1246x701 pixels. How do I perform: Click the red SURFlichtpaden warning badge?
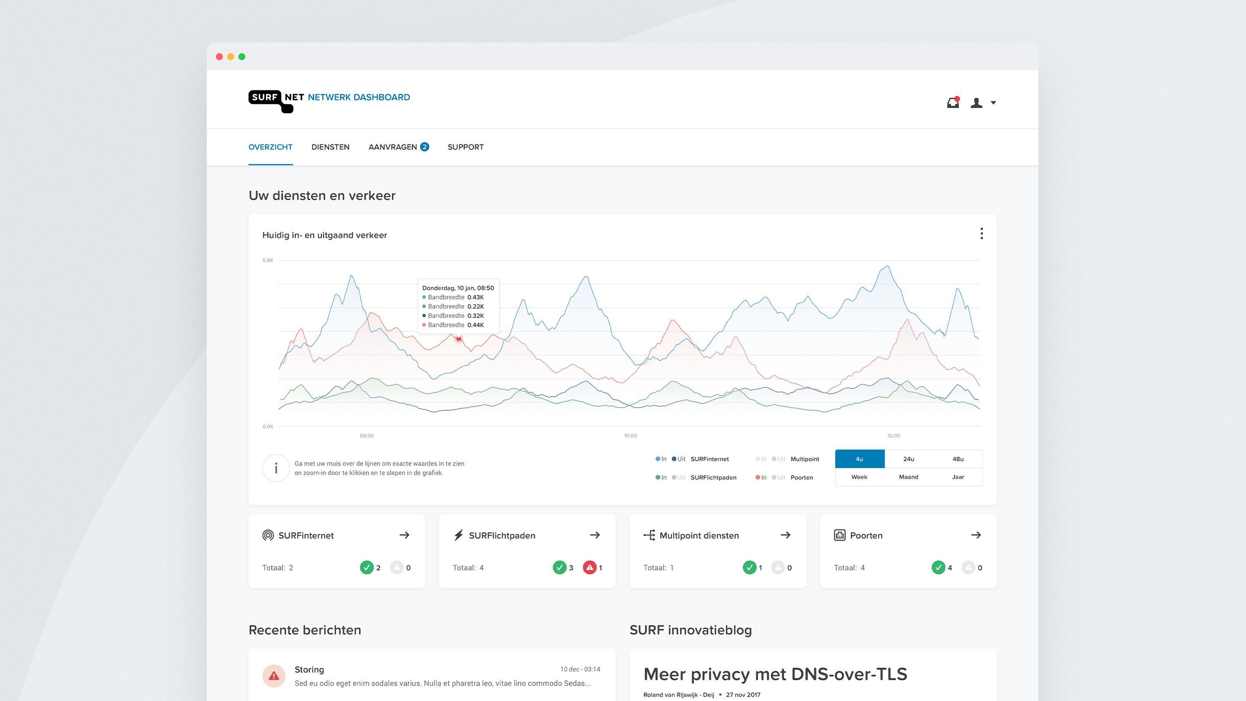pyautogui.click(x=589, y=567)
